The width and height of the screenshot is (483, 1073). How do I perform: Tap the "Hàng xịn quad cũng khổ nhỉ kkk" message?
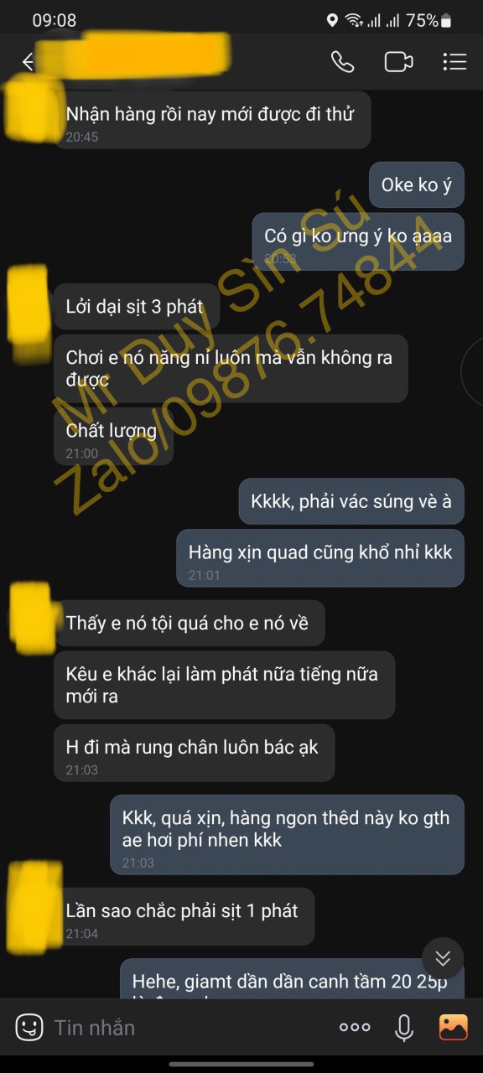point(320,558)
